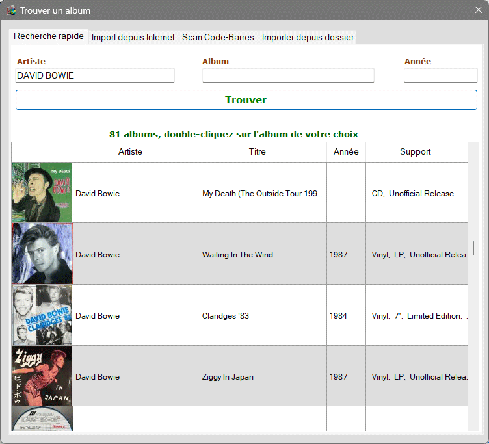Click support cell of Ziggy In Japan
Screen dimensions: 489x444
tap(417, 377)
